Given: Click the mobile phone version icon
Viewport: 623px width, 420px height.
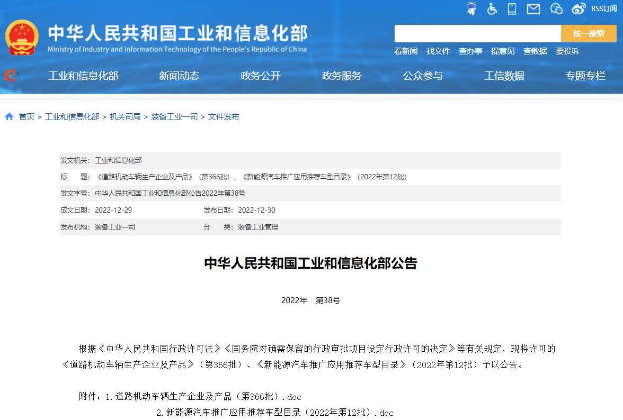Looking at the screenshot, I should pyautogui.click(x=512, y=8).
